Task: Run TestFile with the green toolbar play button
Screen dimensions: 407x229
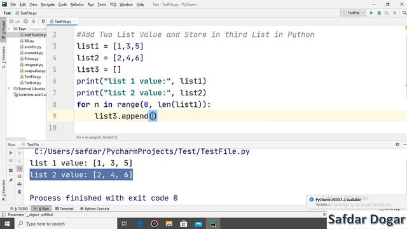Action: coord(371,13)
